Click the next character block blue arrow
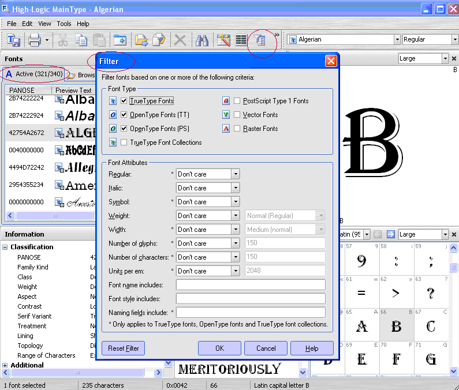 (390, 234)
